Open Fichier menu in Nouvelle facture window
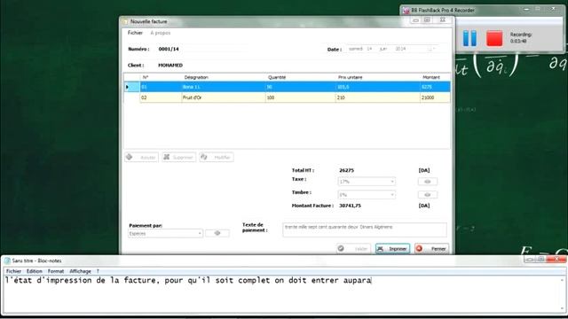 coord(135,33)
